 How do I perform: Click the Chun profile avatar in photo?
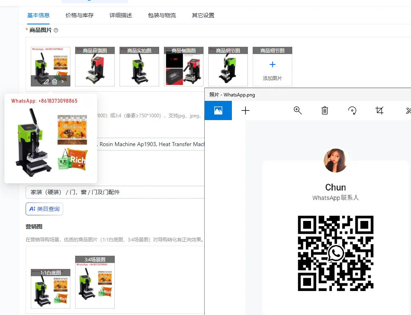pos(335,161)
